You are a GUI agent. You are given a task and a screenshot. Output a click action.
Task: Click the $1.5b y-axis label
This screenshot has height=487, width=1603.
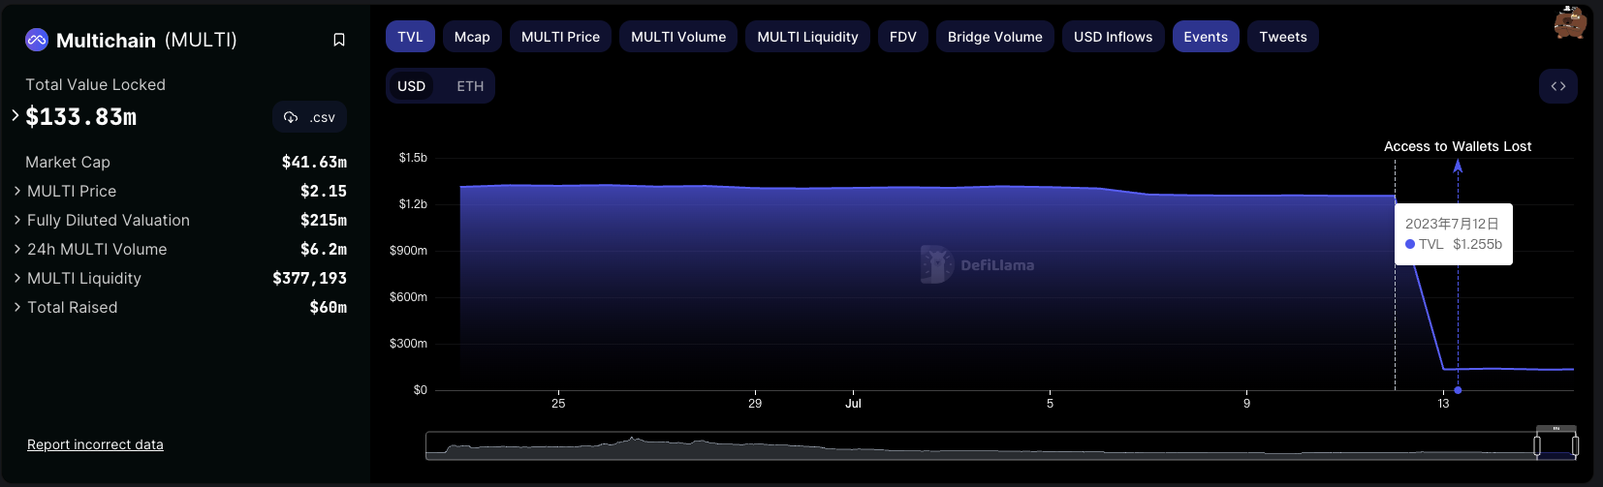[x=413, y=157]
